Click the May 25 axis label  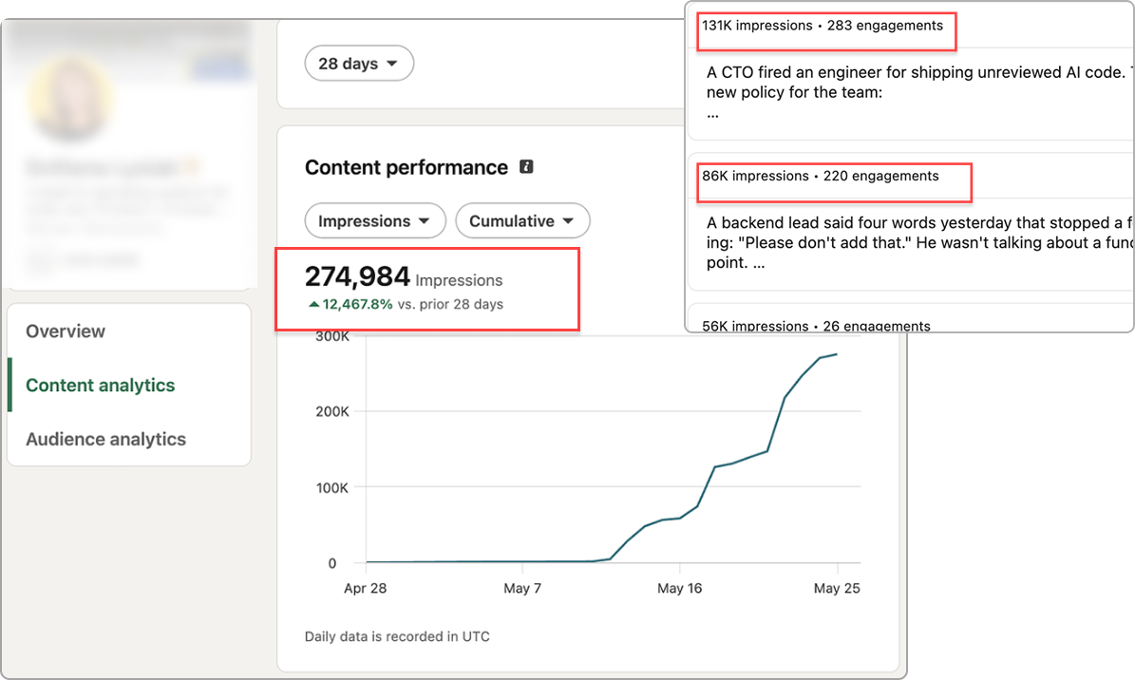pyautogui.click(x=837, y=588)
